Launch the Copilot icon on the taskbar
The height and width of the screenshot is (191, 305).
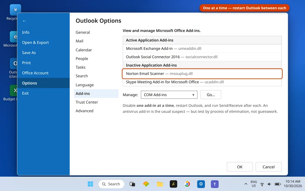(146, 184)
